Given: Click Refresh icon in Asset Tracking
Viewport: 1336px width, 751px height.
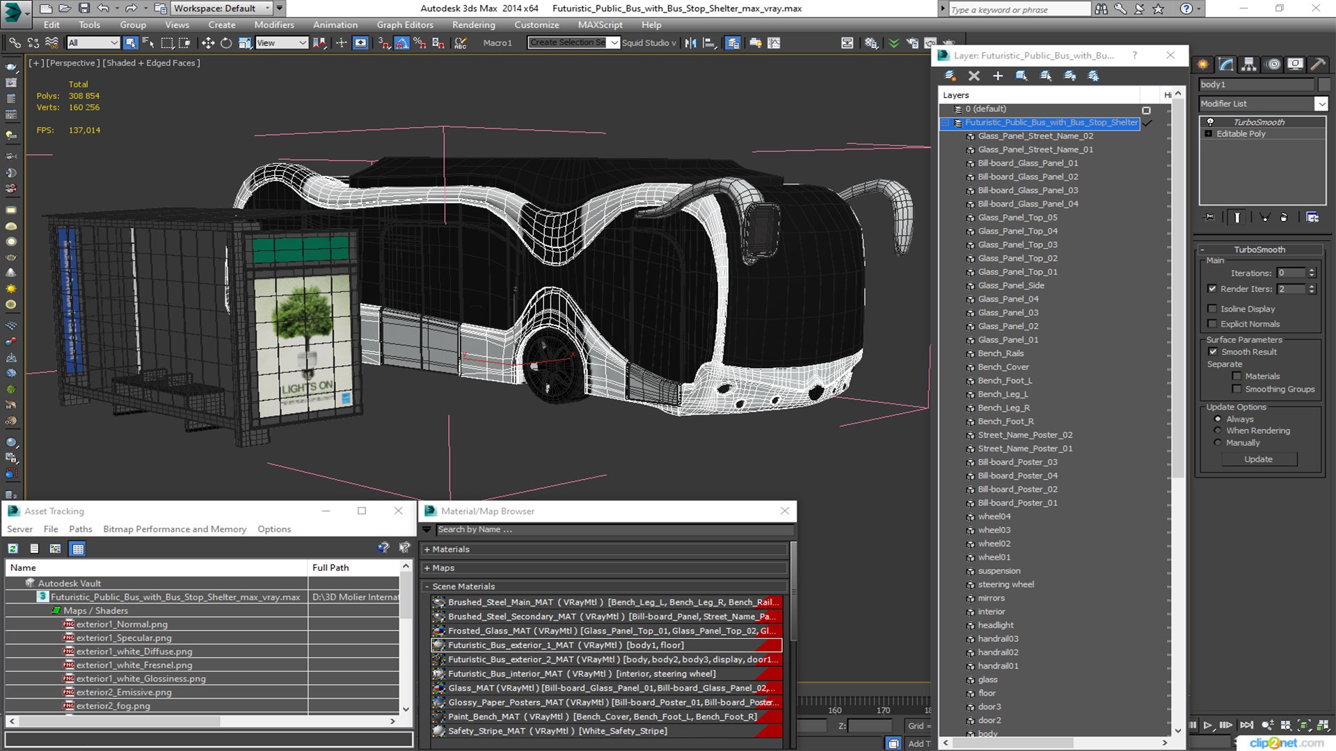Looking at the screenshot, I should pyautogui.click(x=13, y=549).
